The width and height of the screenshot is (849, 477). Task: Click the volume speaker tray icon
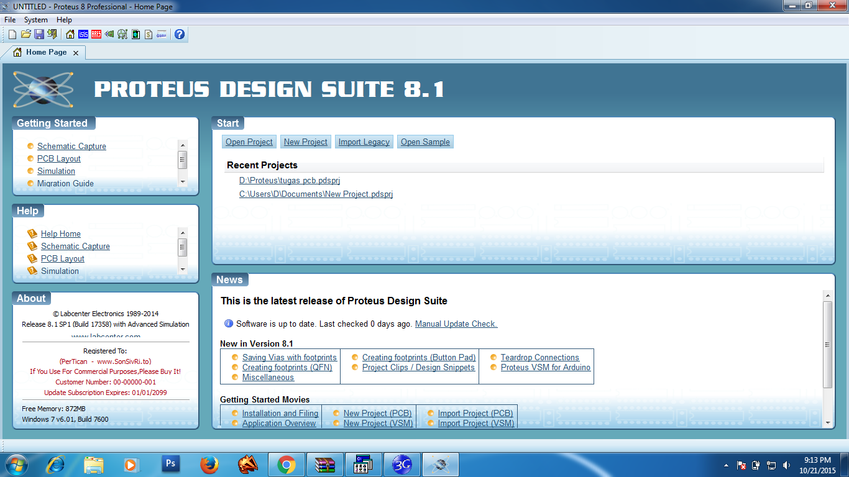tap(787, 465)
